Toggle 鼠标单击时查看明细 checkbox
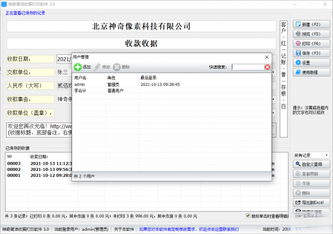 [x=248, y=216]
